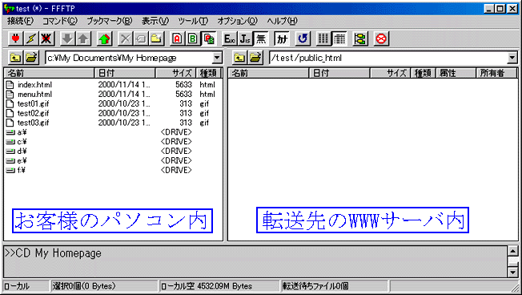This screenshot has width=522, height=295.
Task: Click the upload arrow icon
Action: pos(83,39)
